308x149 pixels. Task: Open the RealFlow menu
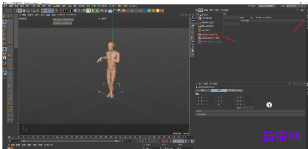(133, 6)
